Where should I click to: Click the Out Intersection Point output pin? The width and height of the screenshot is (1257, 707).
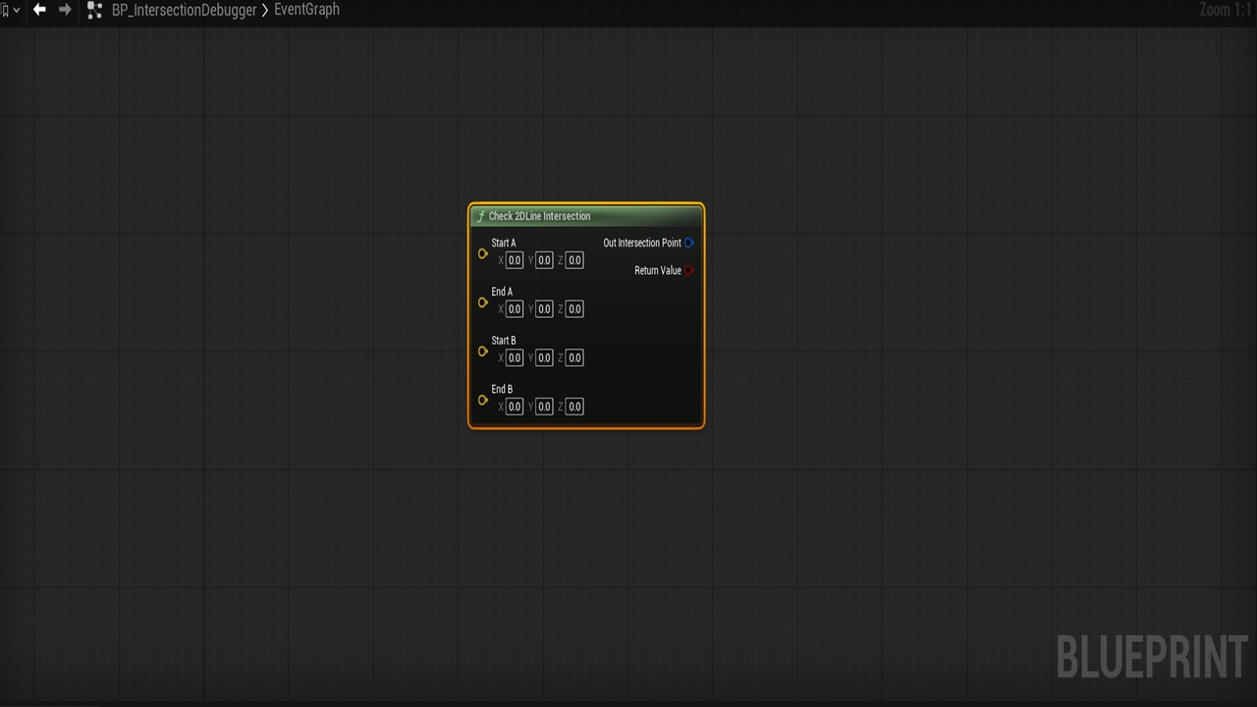pos(688,243)
